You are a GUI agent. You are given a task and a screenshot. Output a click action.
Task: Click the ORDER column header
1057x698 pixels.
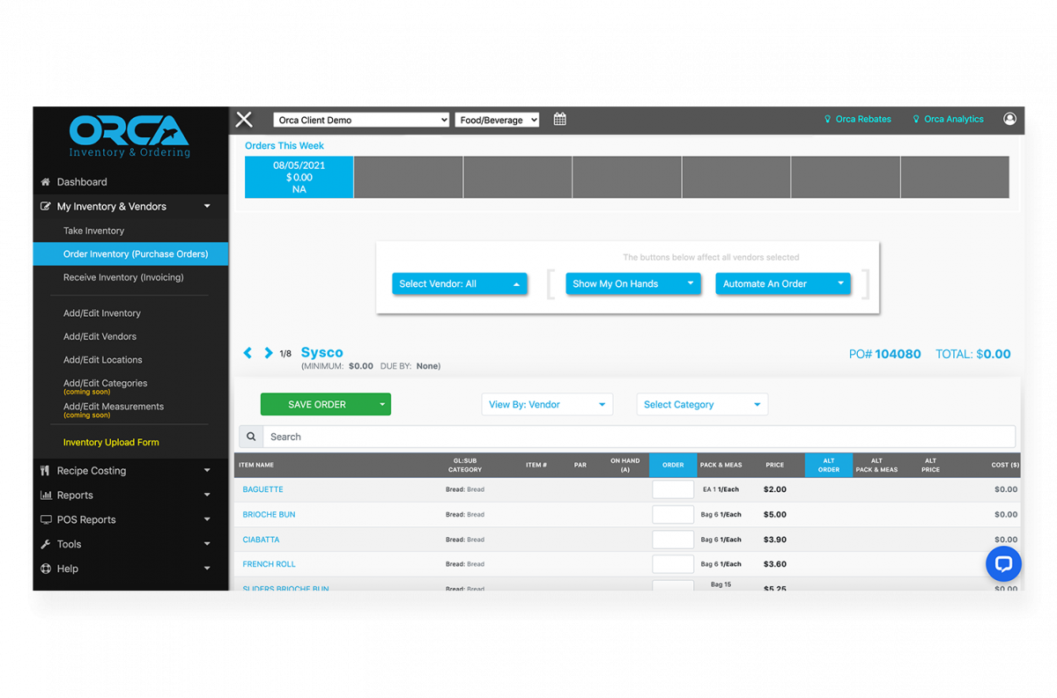673,465
